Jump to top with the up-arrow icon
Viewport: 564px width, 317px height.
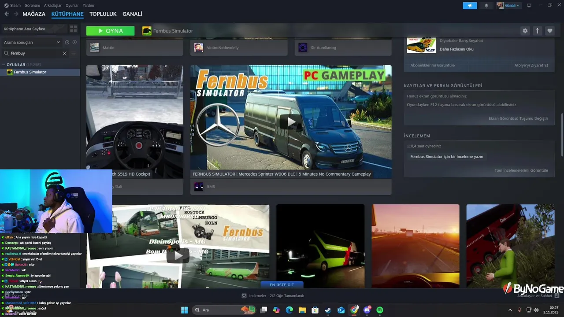537,31
